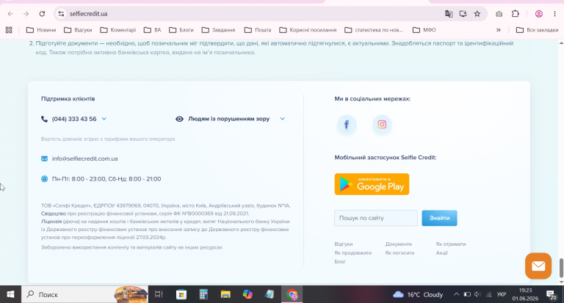This screenshot has height=303, width=564.
Task: Click the orange mail chat widget
Action: [x=538, y=266]
